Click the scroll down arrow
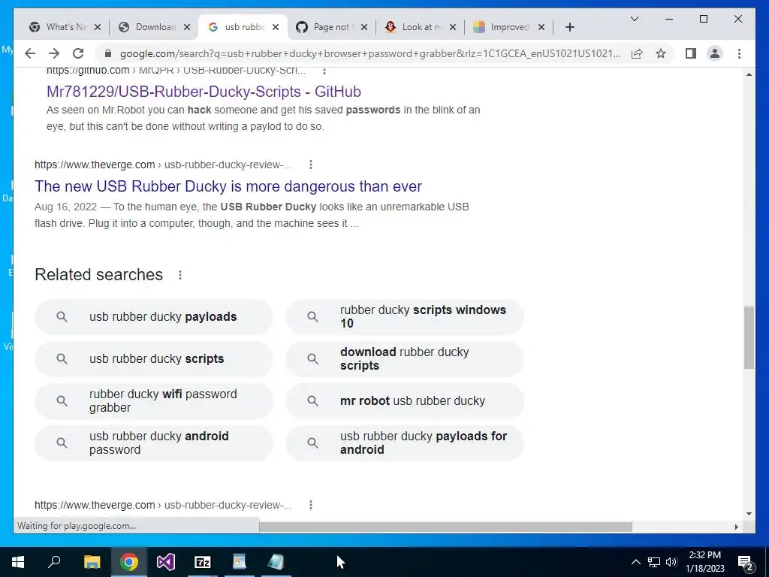This screenshot has width=769, height=577. pyautogui.click(x=749, y=514)
